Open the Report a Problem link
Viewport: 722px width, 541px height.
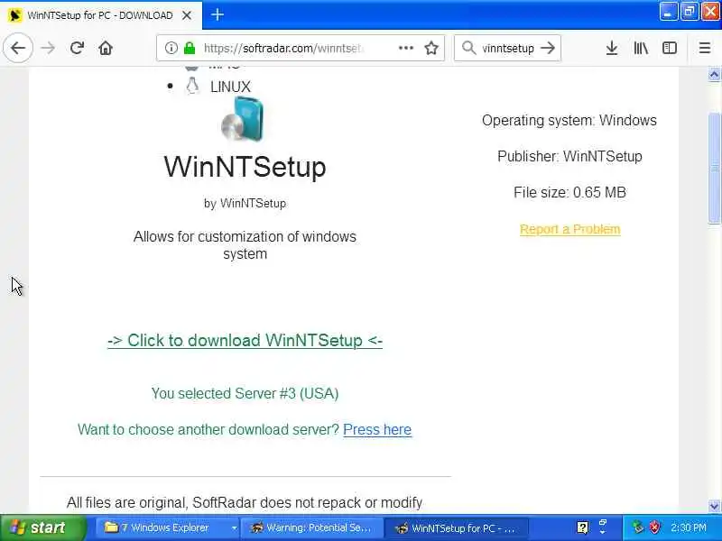coord(570,229)
